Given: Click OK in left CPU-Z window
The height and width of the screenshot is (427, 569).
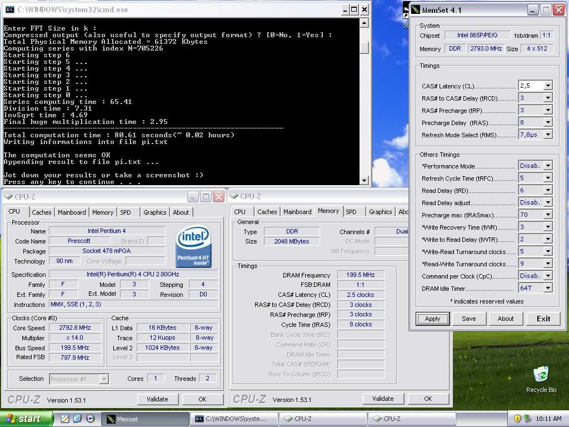Looking at the screenshot, I should click(x=202, y=399).
